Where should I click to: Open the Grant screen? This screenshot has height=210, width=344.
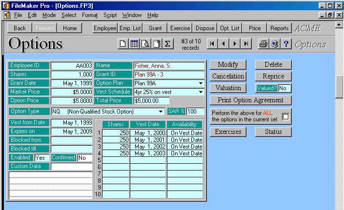(155, 28)
